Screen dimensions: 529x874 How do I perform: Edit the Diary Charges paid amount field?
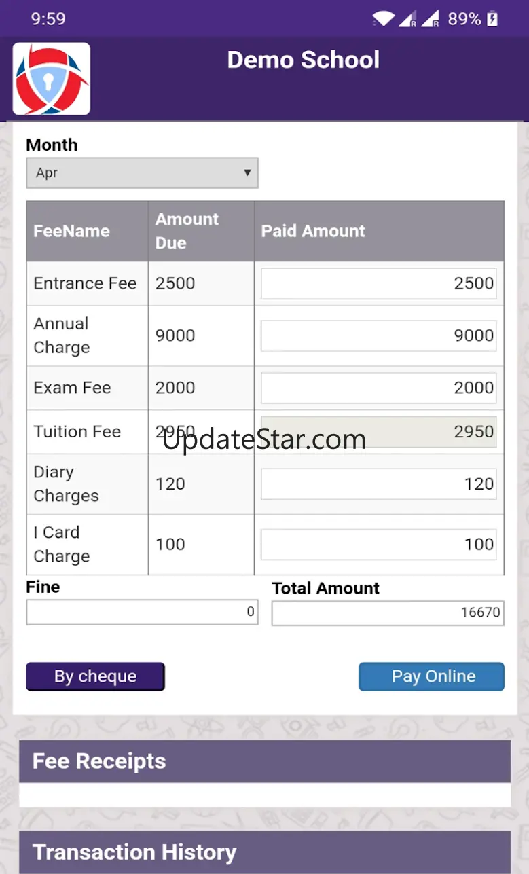[x=378, y=484]
